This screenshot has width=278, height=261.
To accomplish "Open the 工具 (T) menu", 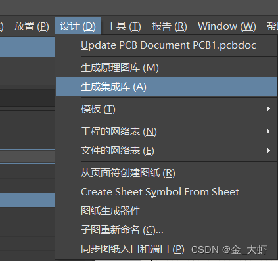I will coord(124,26).
